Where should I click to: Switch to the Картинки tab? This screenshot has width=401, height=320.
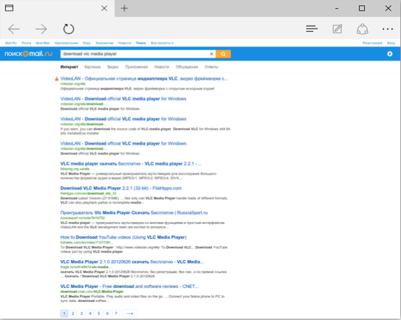pos(93,67)
